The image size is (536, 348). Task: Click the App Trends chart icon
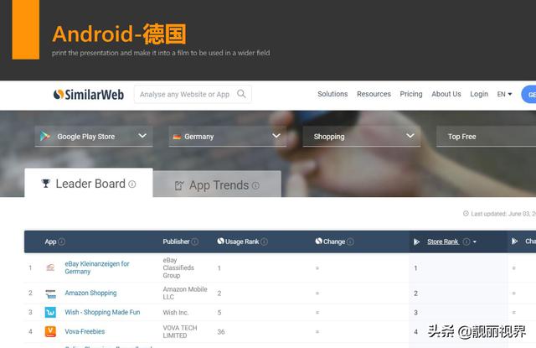pos(179,185)
